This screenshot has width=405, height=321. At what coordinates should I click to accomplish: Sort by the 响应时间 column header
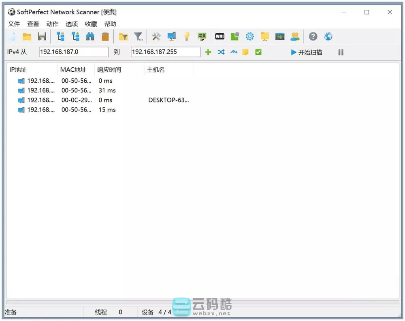click(109, 70)
